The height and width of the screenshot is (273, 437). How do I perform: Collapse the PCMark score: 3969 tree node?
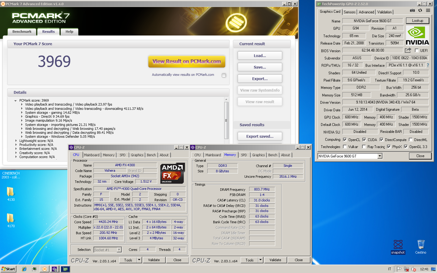coord(15,101)
